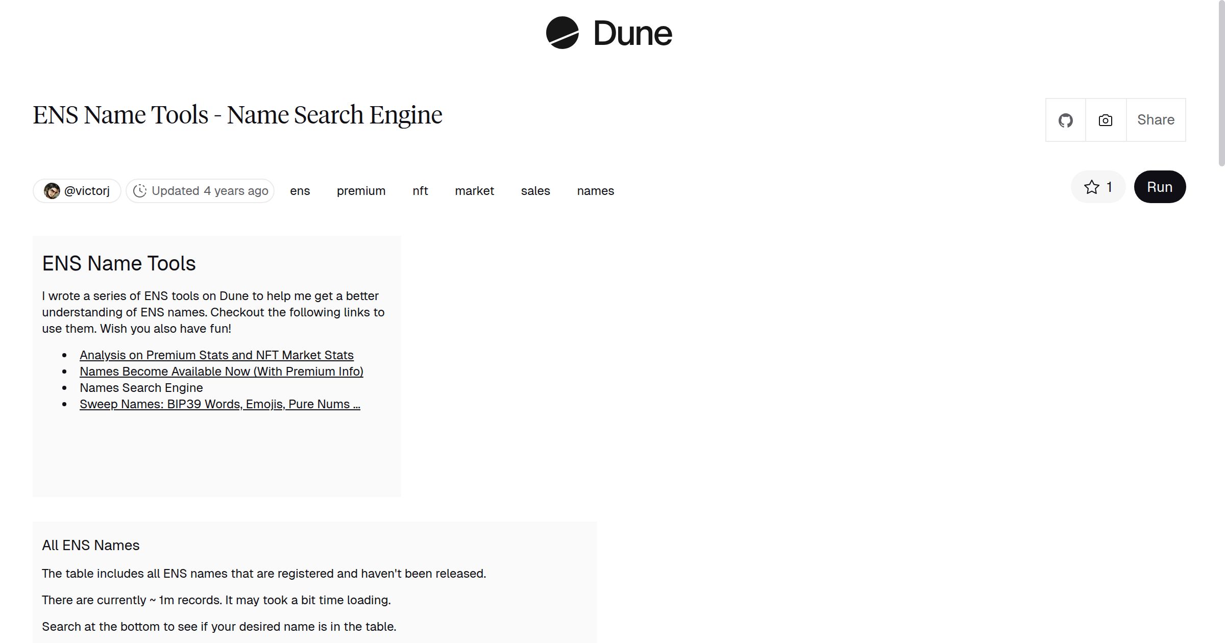Screen dimensions: 1225x643
Task: Run the dashboard queries
Action: 1160,187
